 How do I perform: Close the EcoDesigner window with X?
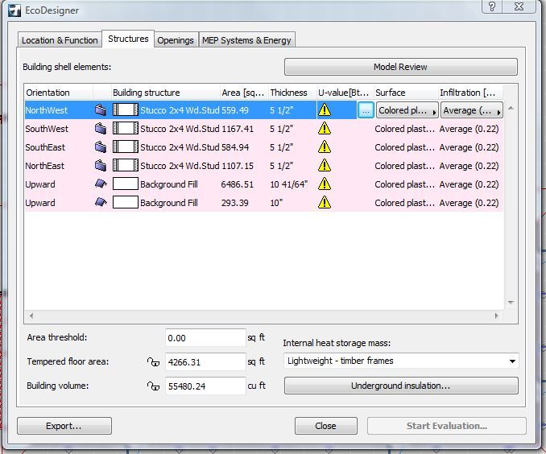pyautogui.click(x=519, y=6)
